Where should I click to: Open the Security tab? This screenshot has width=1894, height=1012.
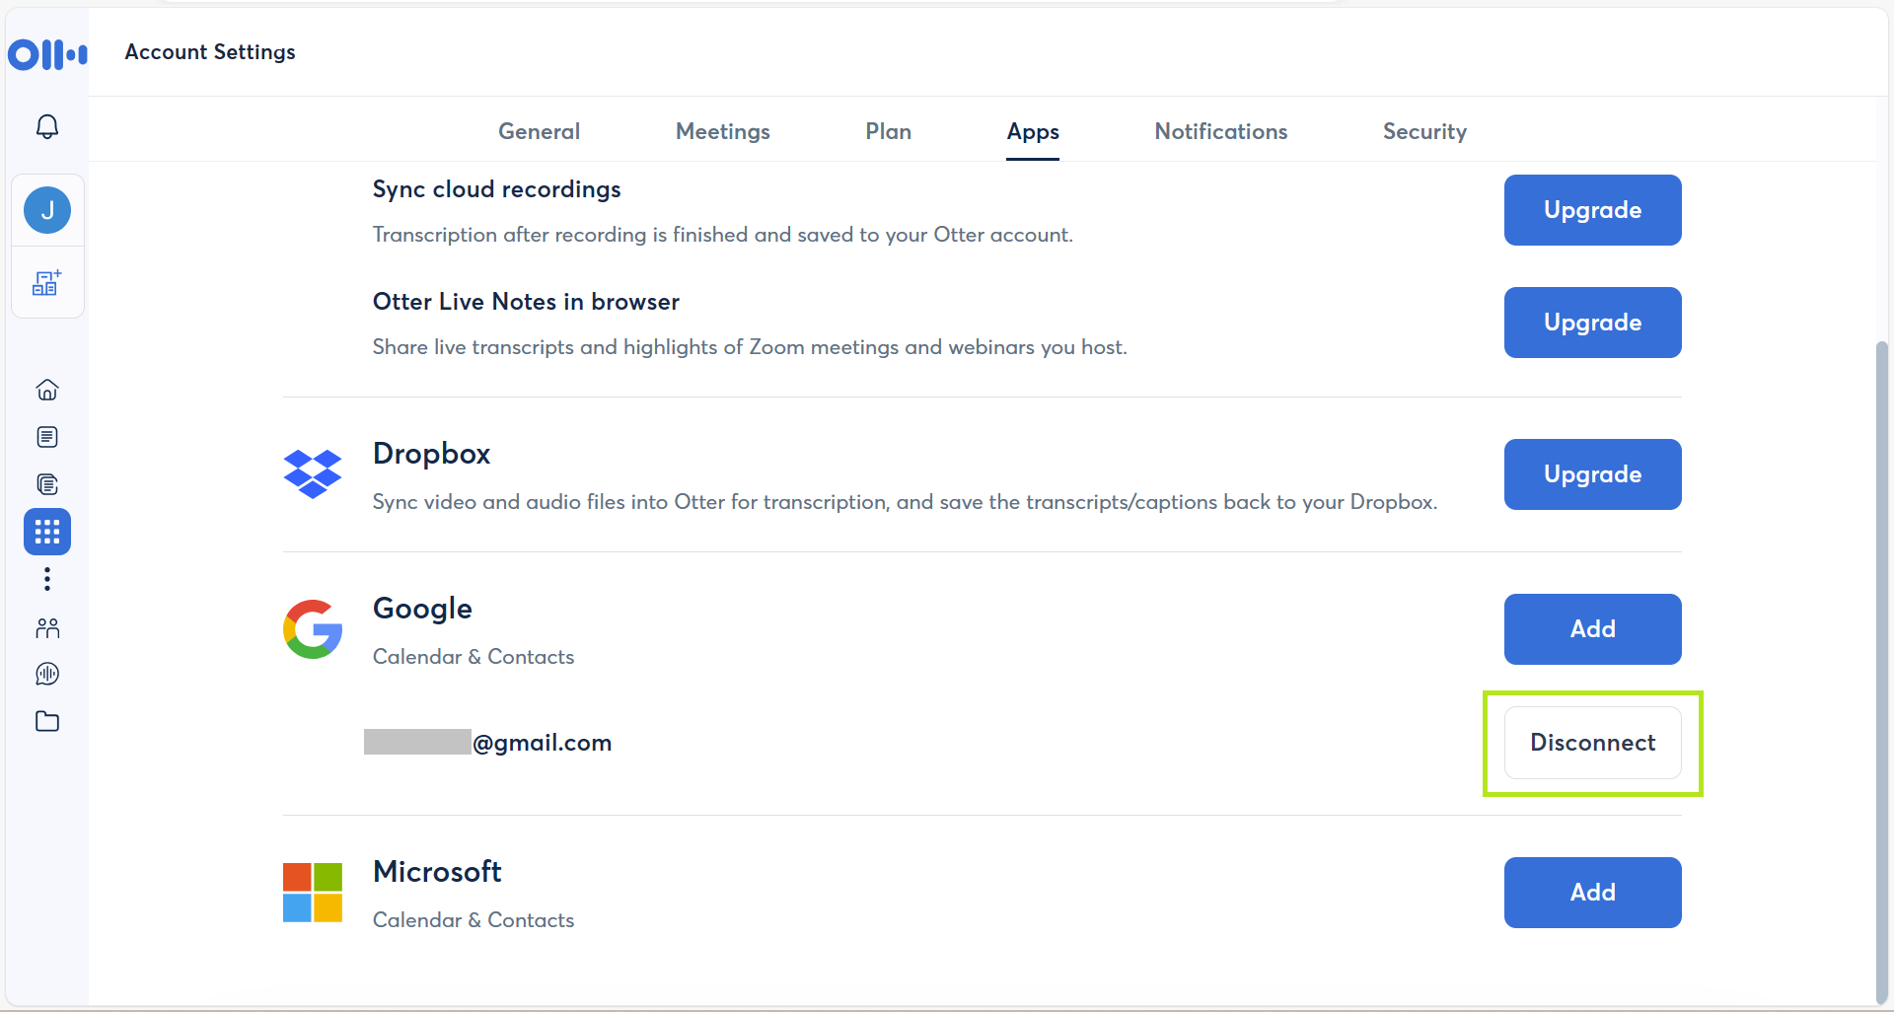click(x=1424, y=131)
